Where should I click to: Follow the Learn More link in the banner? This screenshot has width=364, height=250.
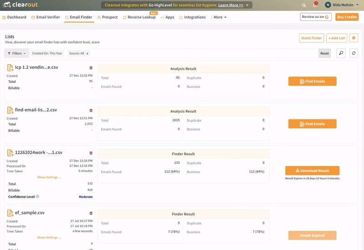(231, 5)
